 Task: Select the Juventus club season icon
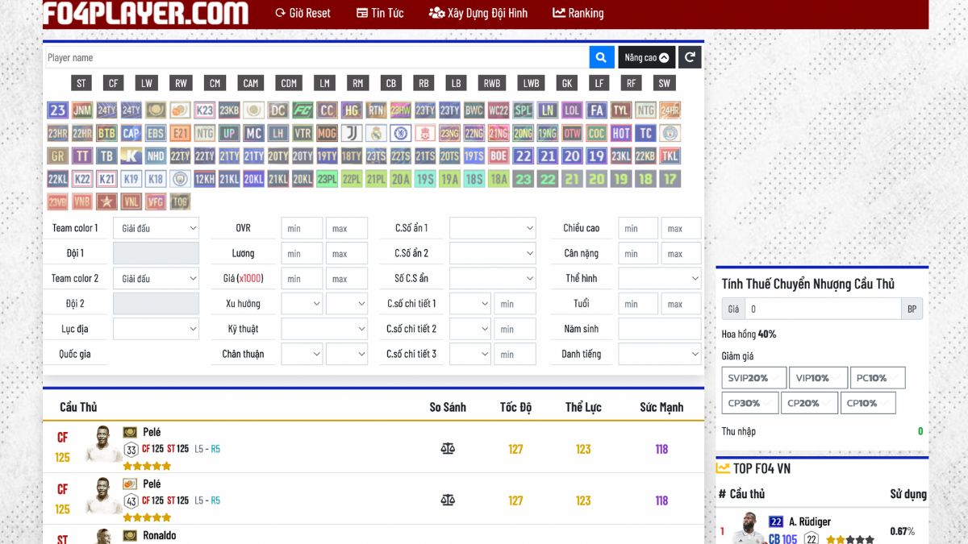(x=352, y=133)
